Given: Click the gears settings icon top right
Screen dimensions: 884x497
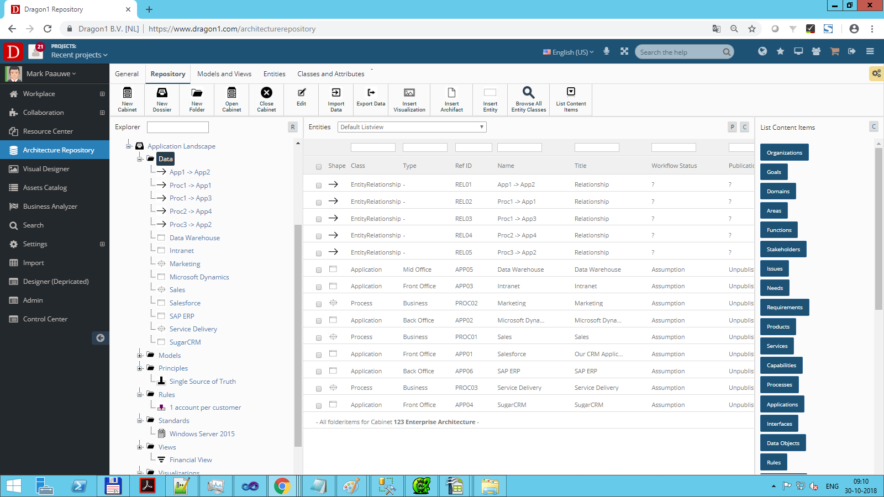Looking at the screenshot, I should point(876,73).
